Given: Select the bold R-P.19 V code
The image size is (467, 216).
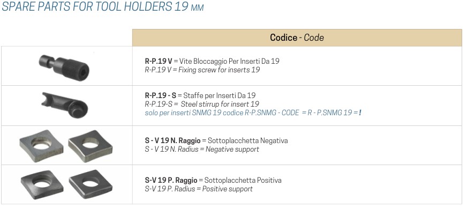Looking at the screenshot, I should click(158, 62).
